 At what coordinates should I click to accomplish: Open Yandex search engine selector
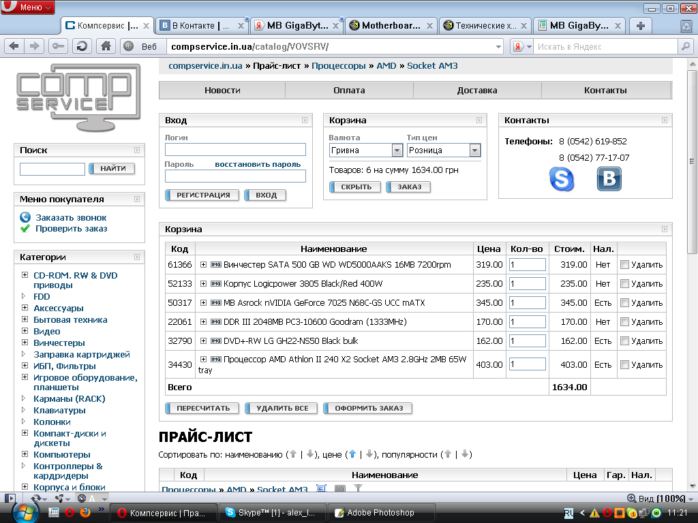(x=521, y=46)
